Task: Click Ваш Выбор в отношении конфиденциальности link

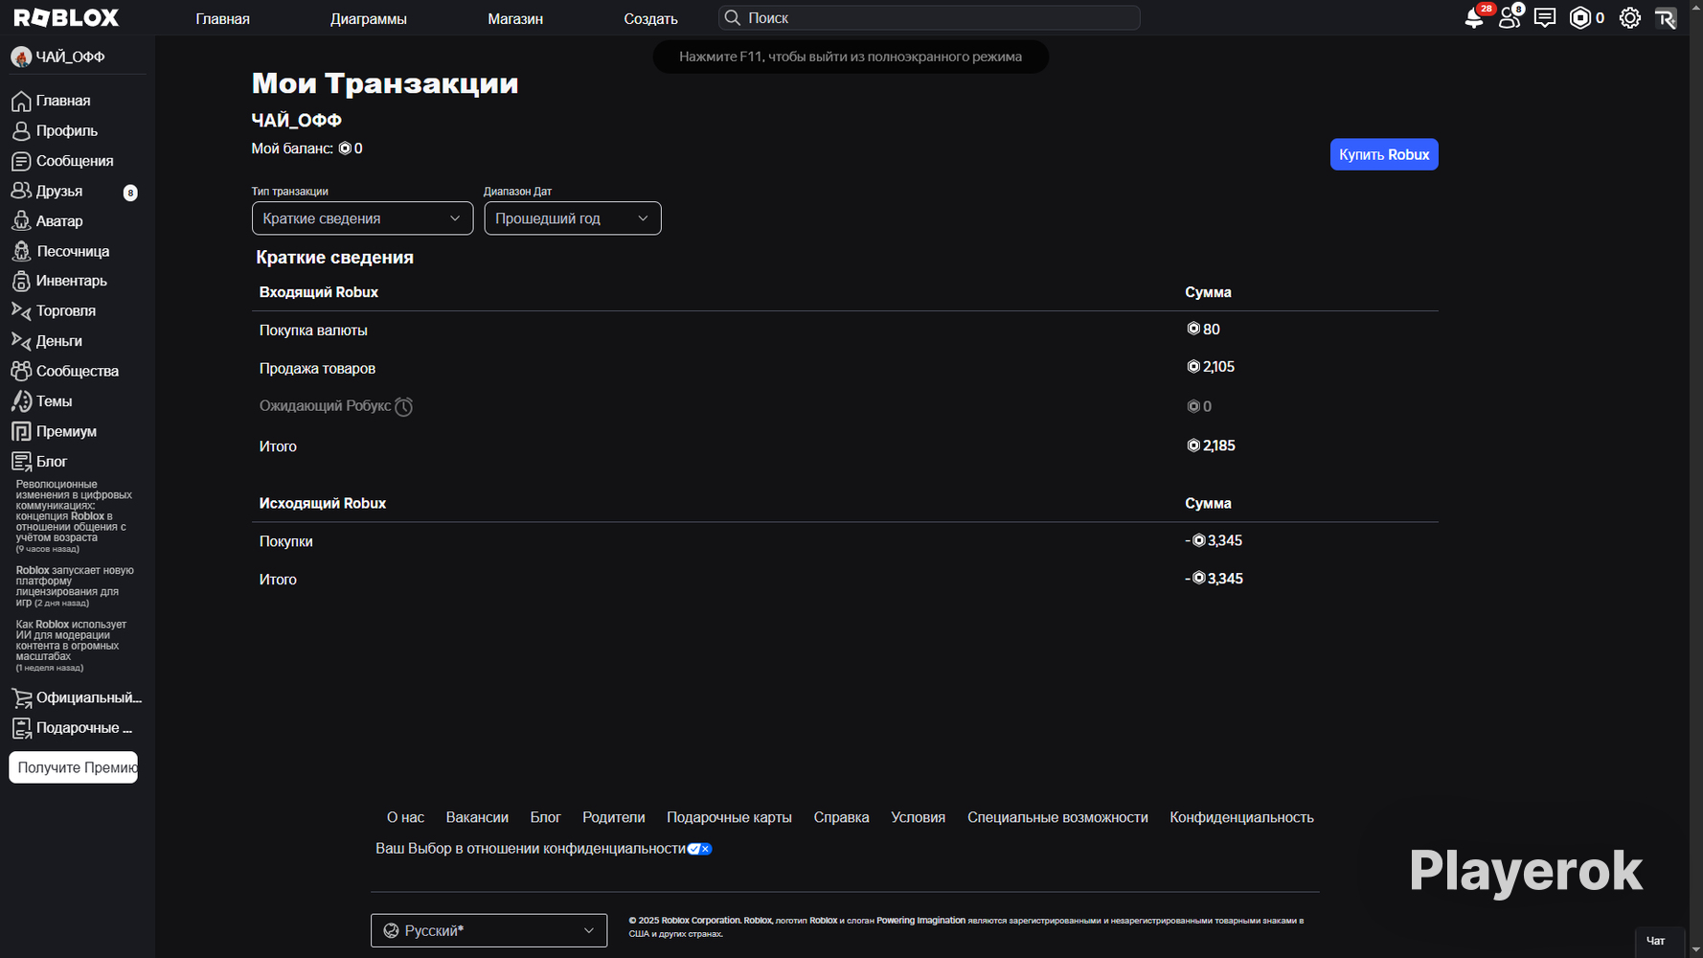Action: [x=531, y=849]
